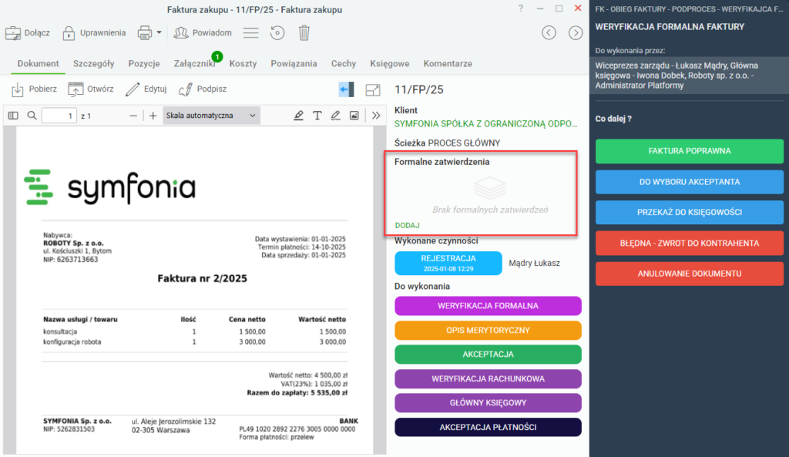
Task: Open the hamburger menu icon
Action: (x=250, y=33)
